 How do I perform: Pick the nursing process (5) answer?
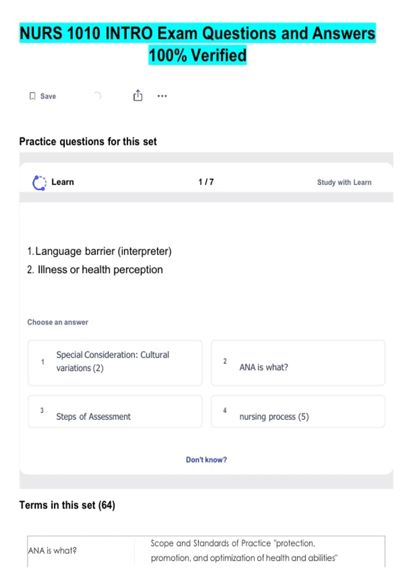pyautogui.click(x=298, y=412)
